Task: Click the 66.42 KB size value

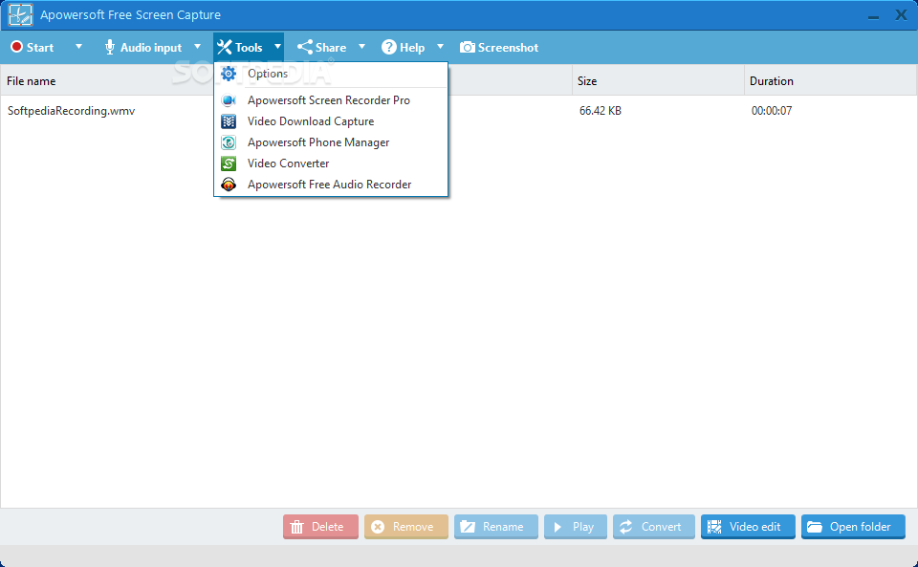Action: pos(601,111)
